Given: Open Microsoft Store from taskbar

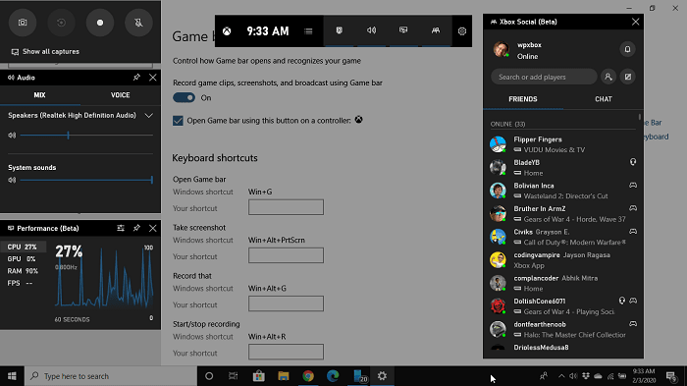Looking at the screenshot, I should click(258, 376).
